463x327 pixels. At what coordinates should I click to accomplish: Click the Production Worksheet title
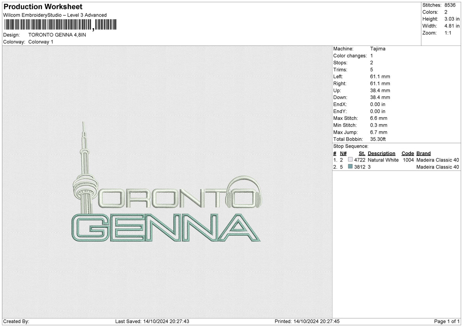(x=43, y=7)
